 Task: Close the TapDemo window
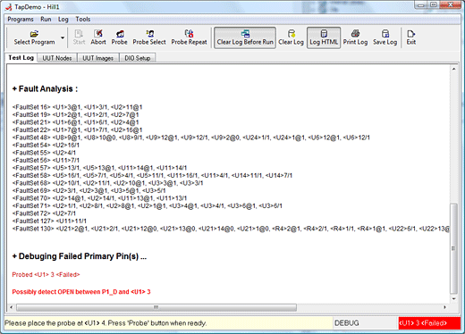451,4
